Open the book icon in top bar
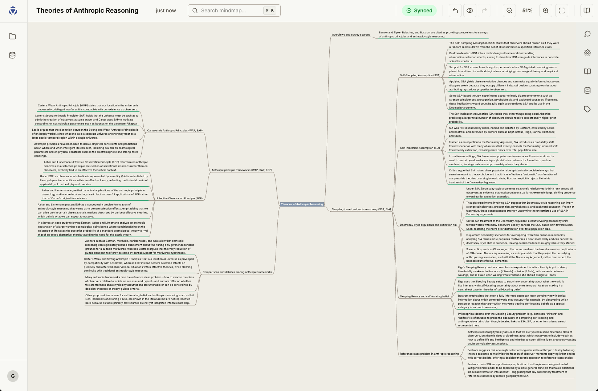Screen dimensions: 598x391 coord(587,11)
